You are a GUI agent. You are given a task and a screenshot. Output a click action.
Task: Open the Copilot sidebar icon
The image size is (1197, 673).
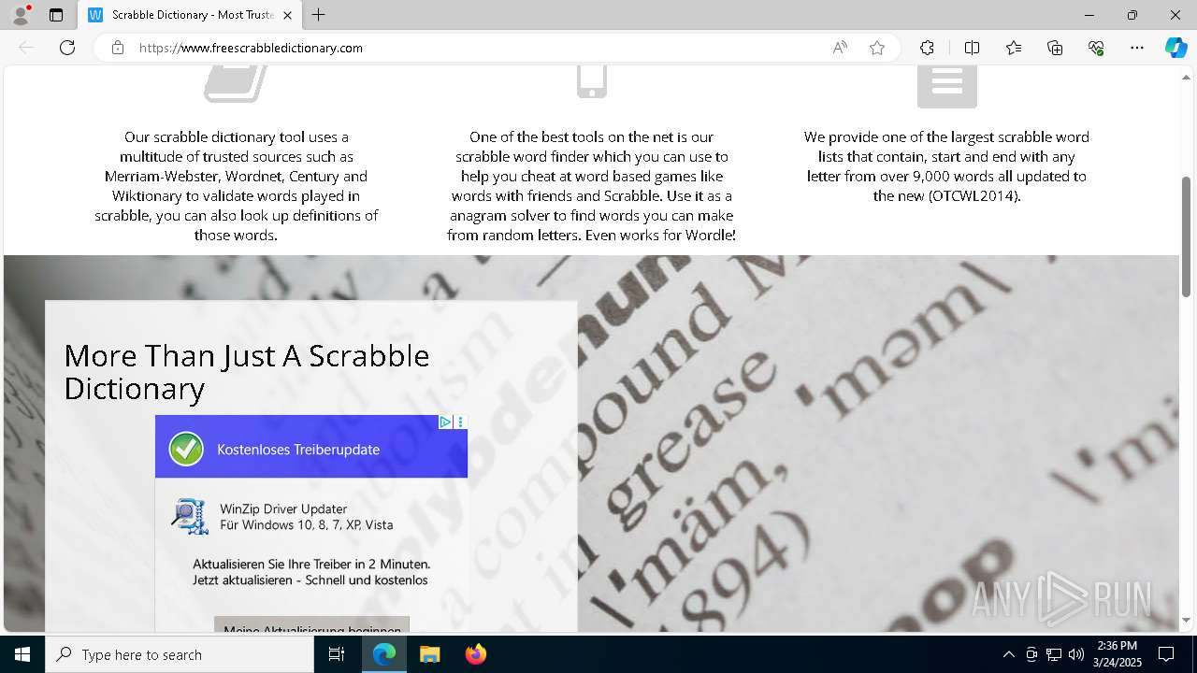(1175, 48)
